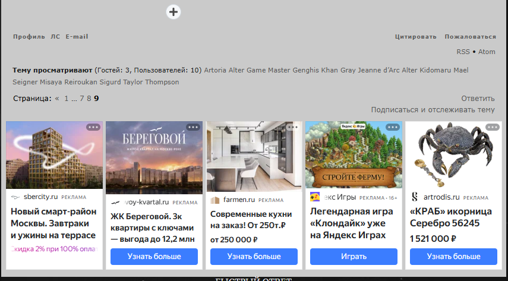The height and width of the screenshot is (281, 508).
Task: Click Играть button on Клондайк ad
Action: [x=354, y=257]
